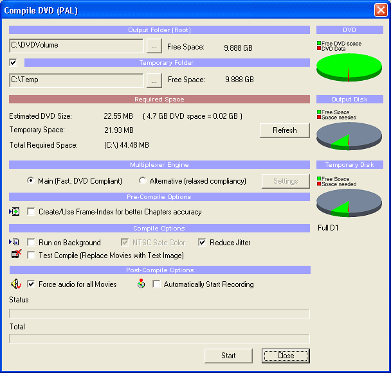This screenshot has width=391, height=373.
Task: Uncheck the Reduce Jitter option
Action: [202, 242]
